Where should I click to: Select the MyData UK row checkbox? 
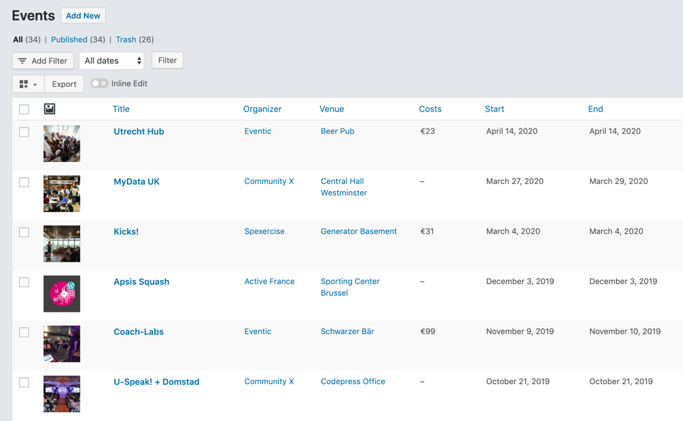tap(24, 182)
